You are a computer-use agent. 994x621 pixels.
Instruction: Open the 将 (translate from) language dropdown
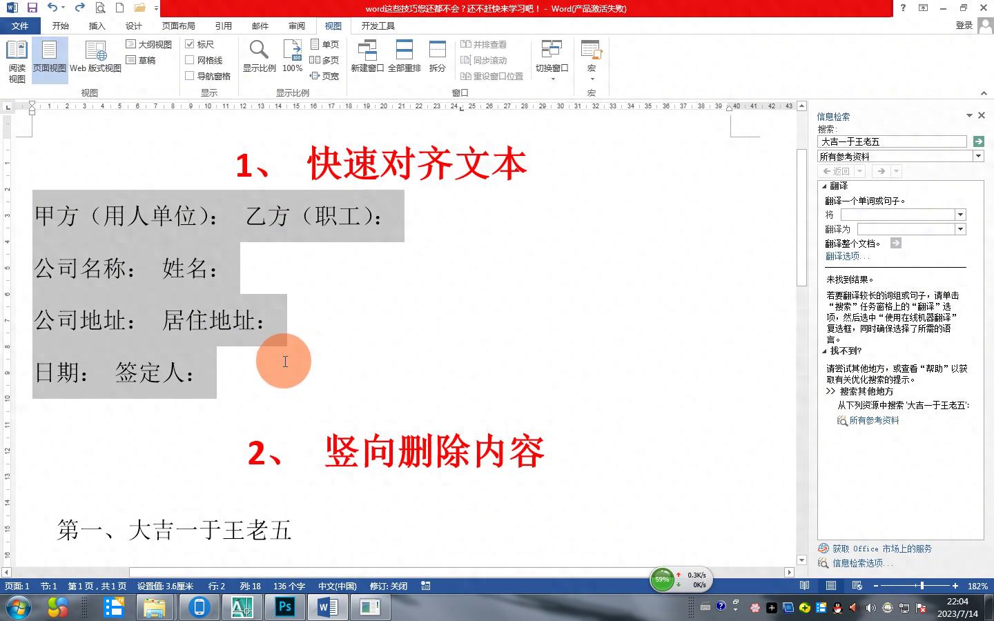tap(960, 215)
